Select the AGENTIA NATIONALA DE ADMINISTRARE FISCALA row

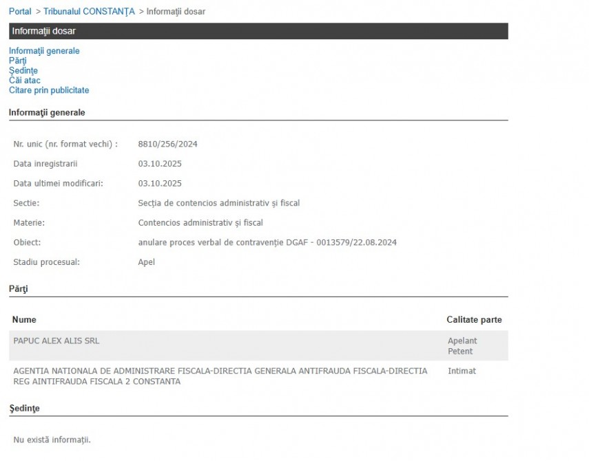point(220,376)
